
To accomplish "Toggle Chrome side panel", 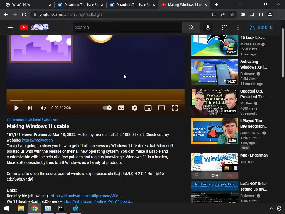I will tap(261, 14).
